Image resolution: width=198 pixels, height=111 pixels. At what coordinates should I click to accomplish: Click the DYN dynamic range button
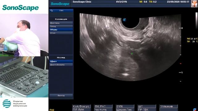tap(125, 106)
